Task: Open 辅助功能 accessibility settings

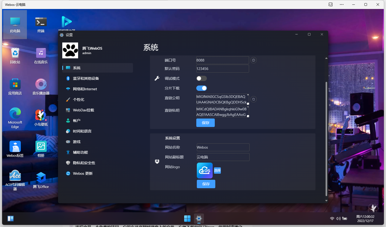Action: coord(98,152)
